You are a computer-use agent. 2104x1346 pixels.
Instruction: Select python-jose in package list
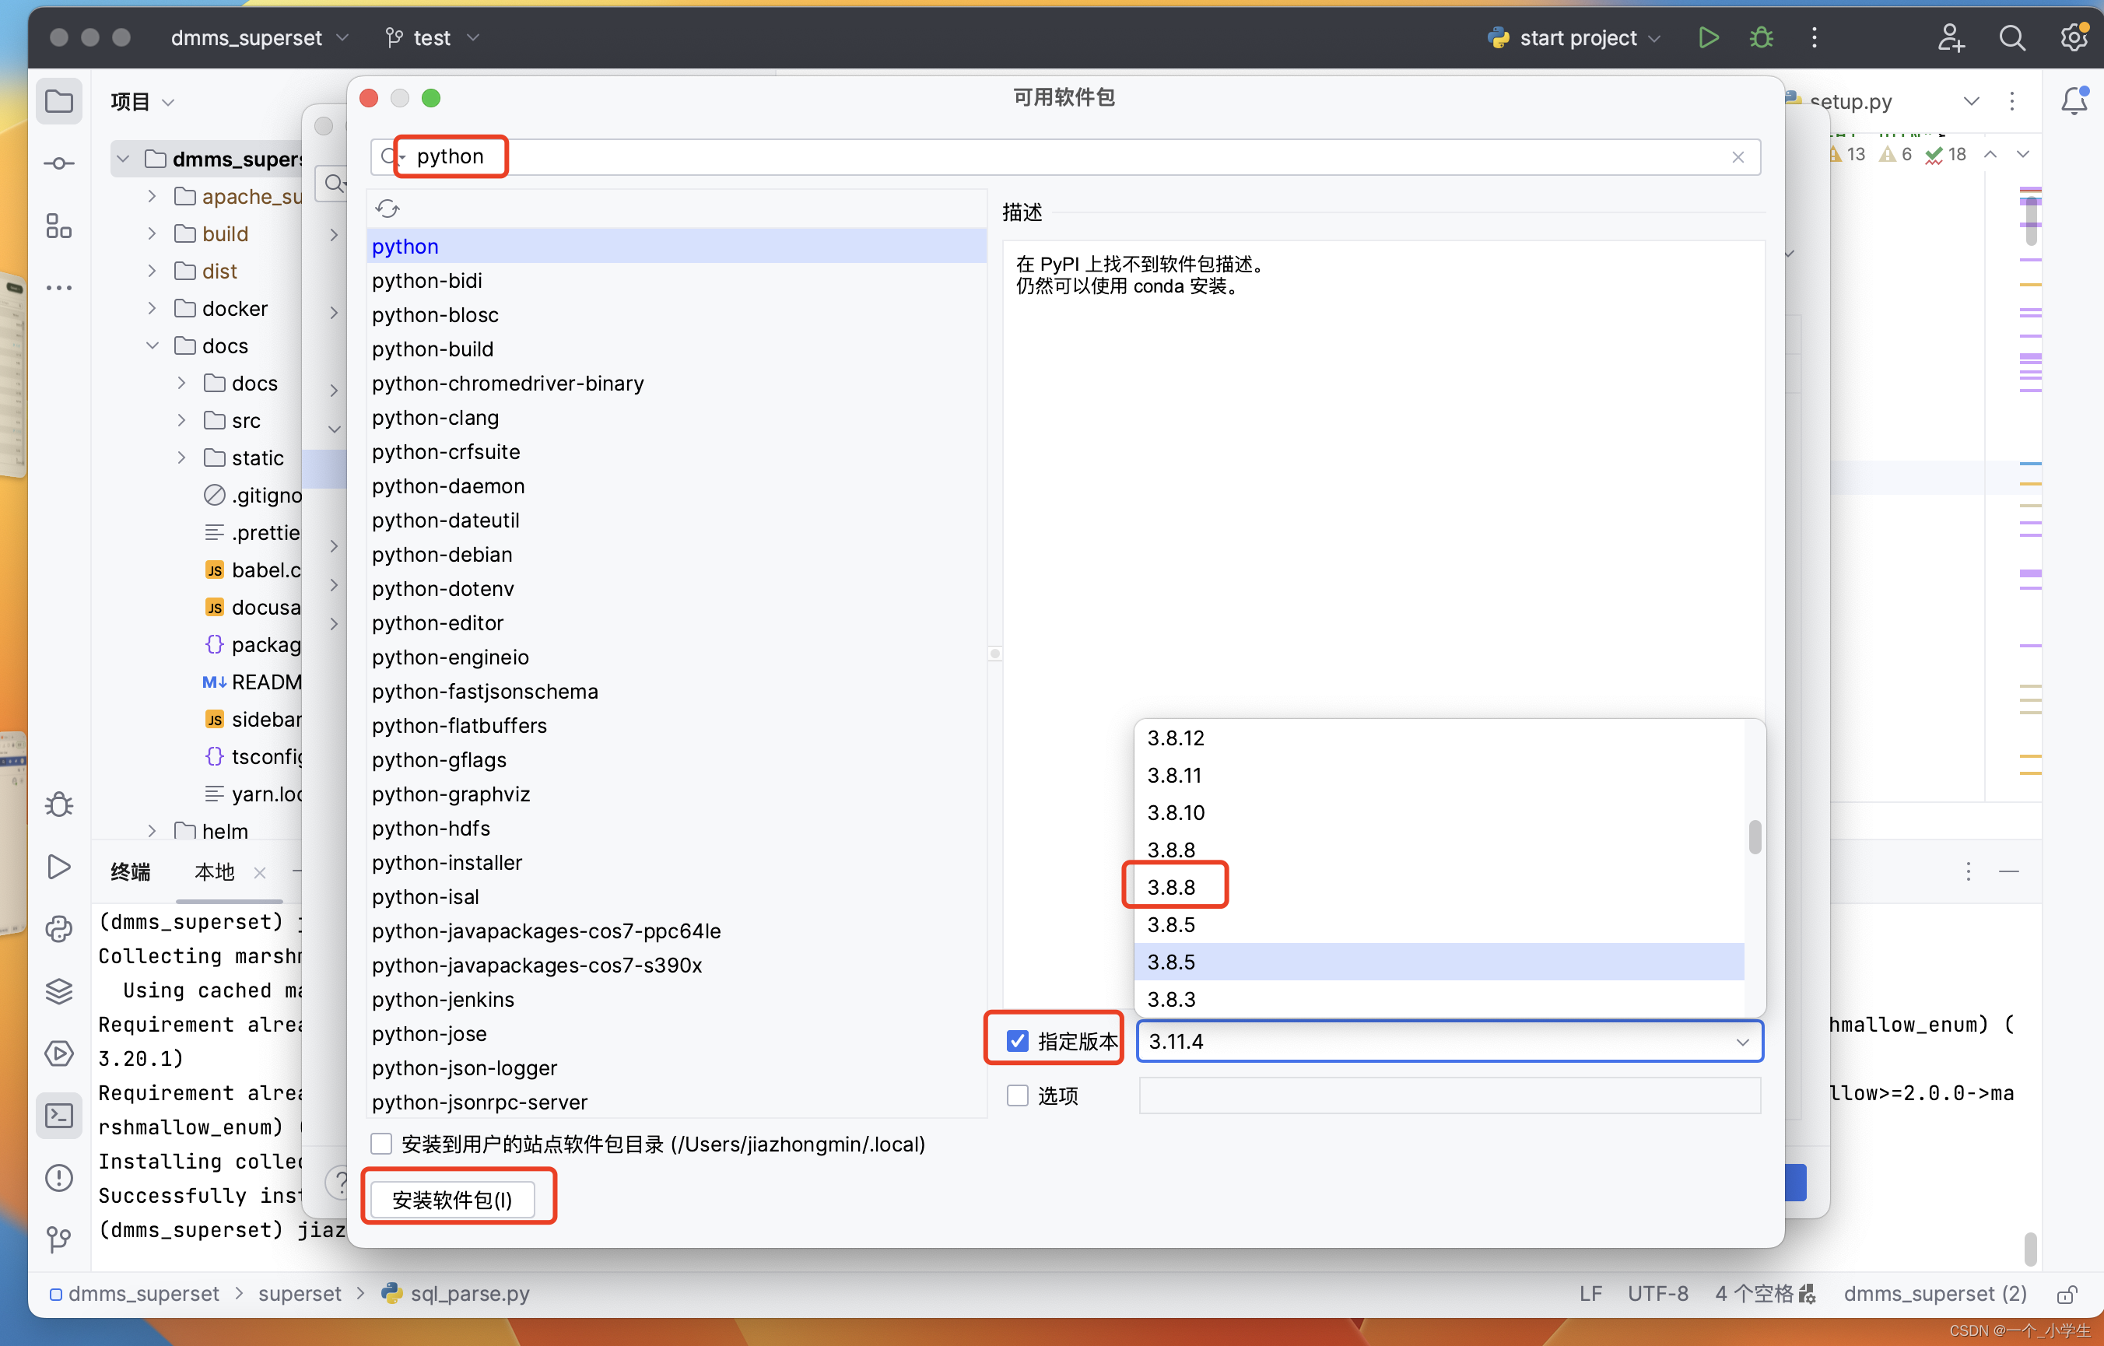point(677,1033)
